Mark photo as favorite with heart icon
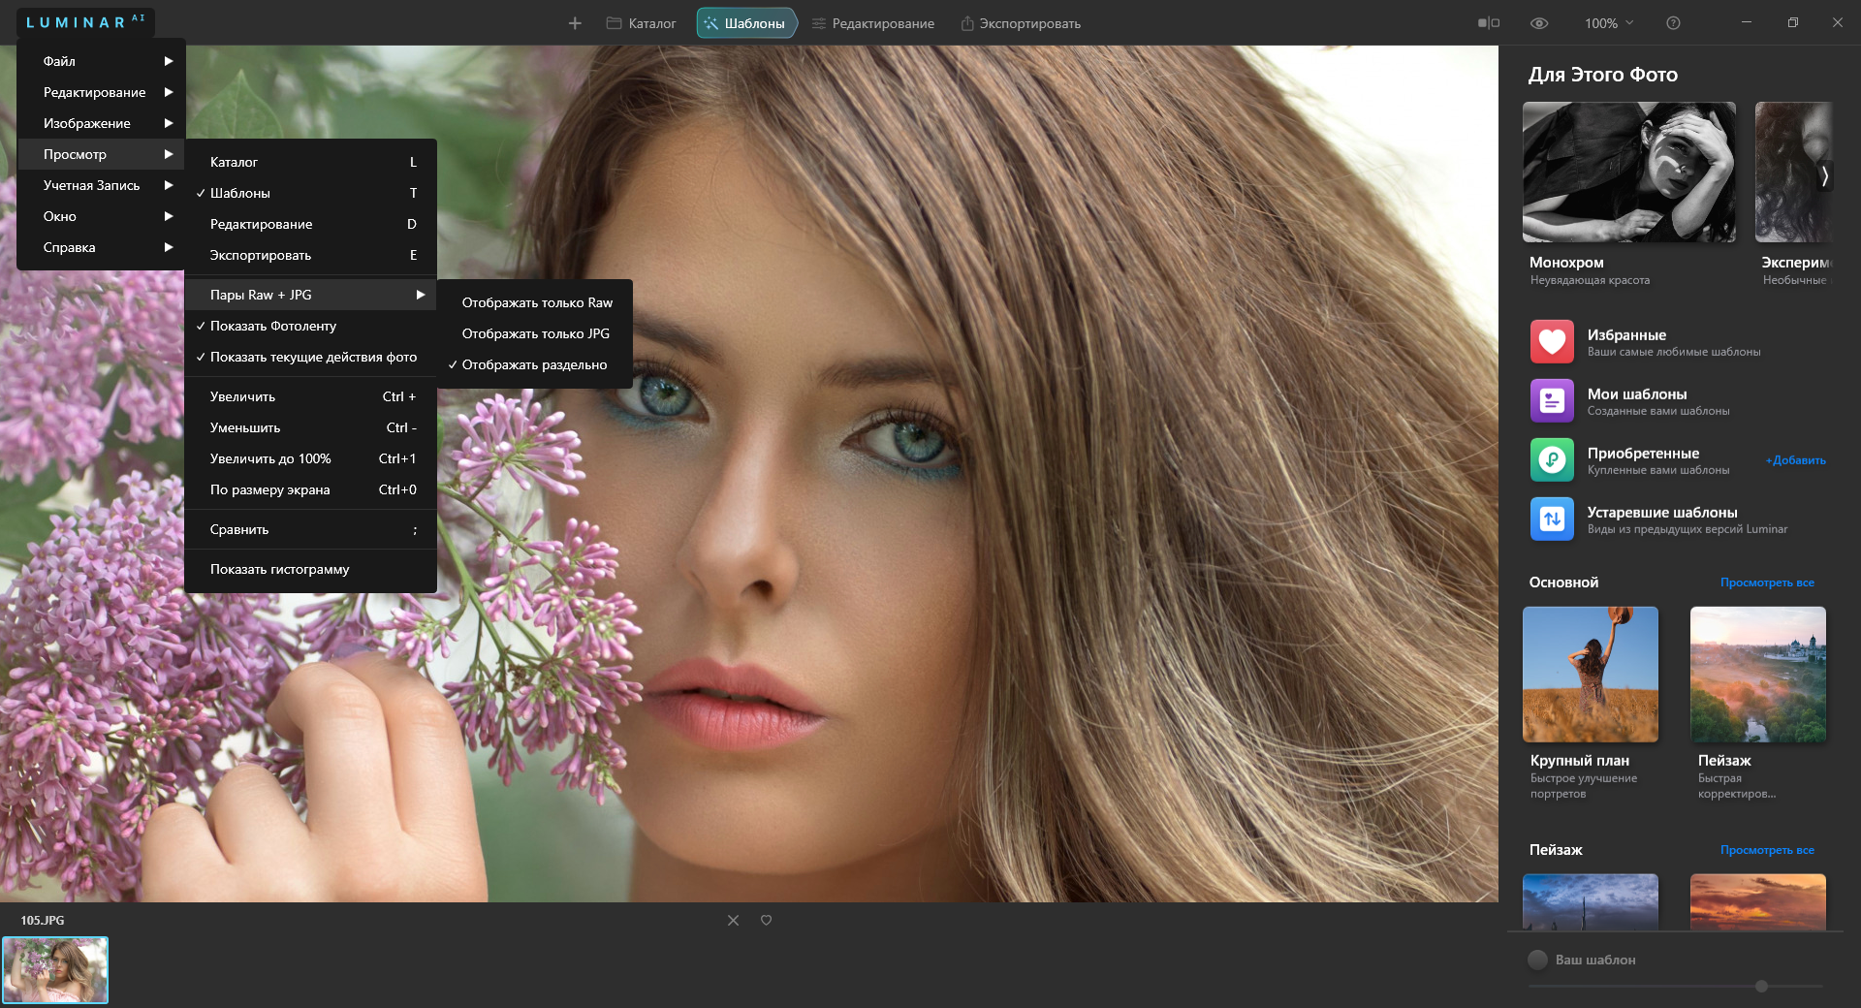This screenshot has height=1008, width=1861. [766, 920]
